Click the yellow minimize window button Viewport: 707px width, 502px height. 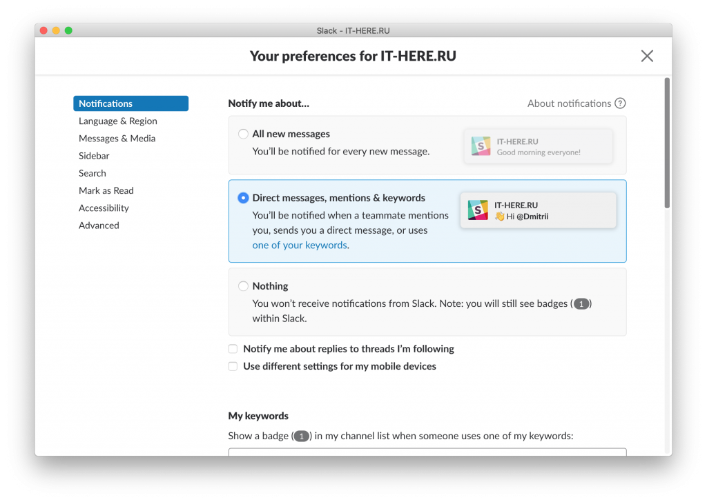tap(56, 30)
